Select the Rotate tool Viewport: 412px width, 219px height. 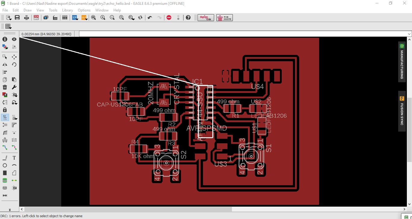[x=14, y=65]
